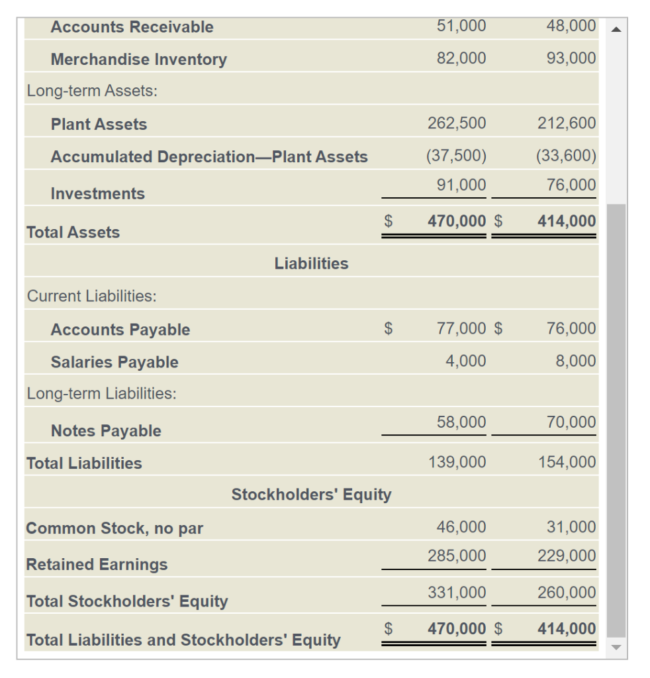Screen dimensions: 650x678
Task: Click the Accounts Payable row
Action: click(x=120, y=329)
